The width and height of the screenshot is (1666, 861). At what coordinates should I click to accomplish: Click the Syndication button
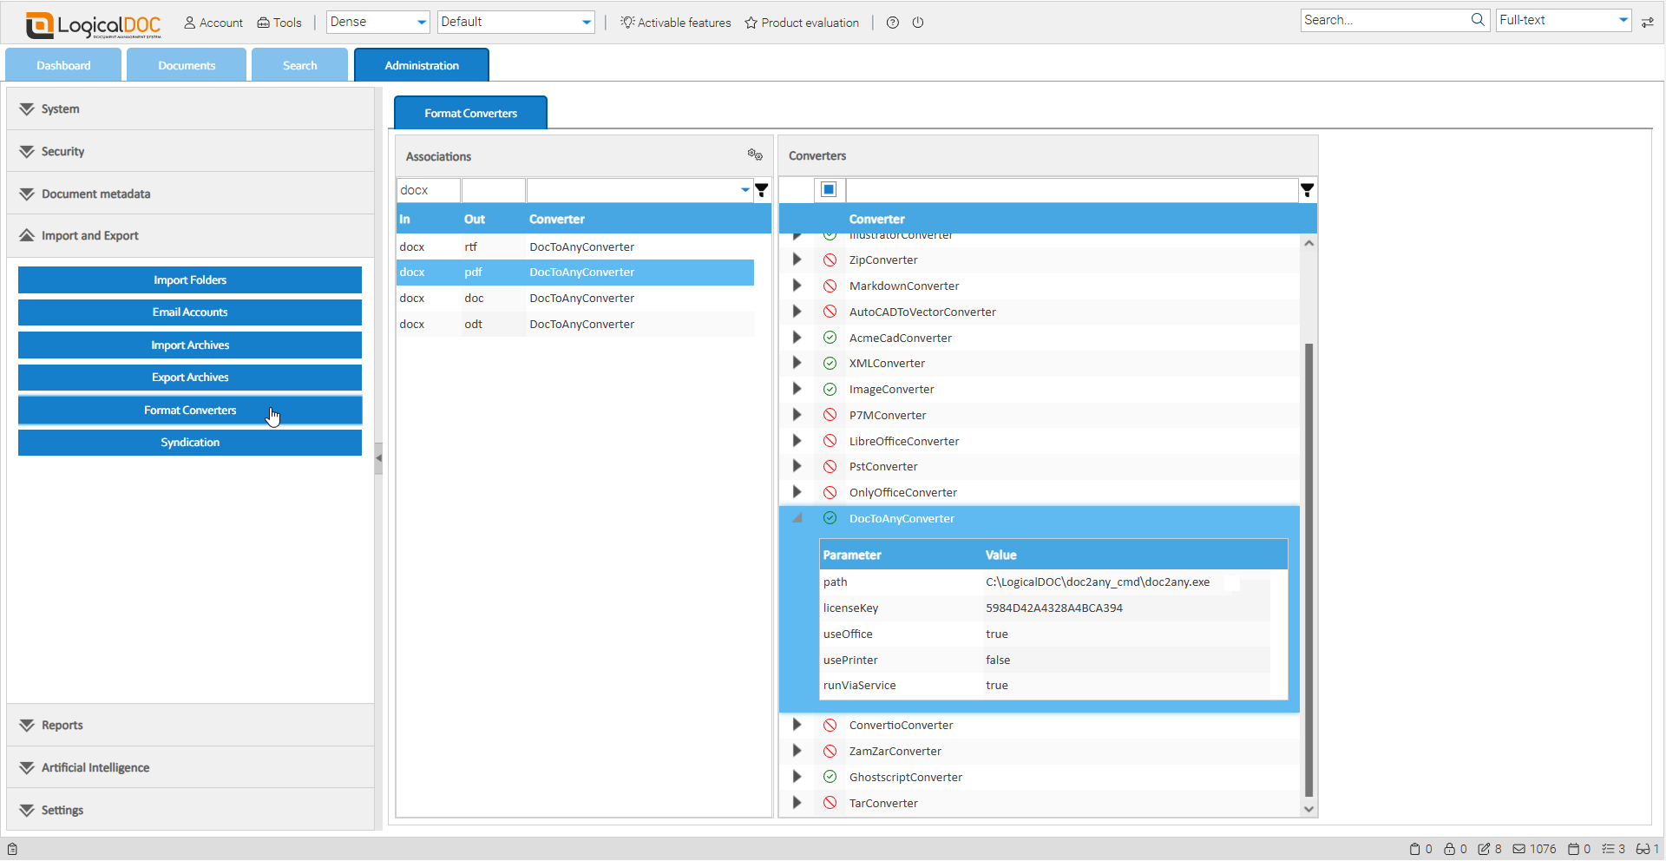[190, 443]
